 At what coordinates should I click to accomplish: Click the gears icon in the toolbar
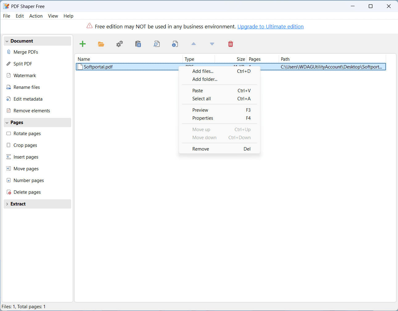pos(120,44)
